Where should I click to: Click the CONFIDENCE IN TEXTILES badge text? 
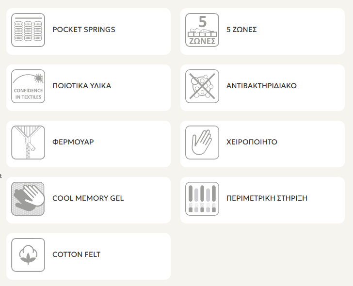28,94
